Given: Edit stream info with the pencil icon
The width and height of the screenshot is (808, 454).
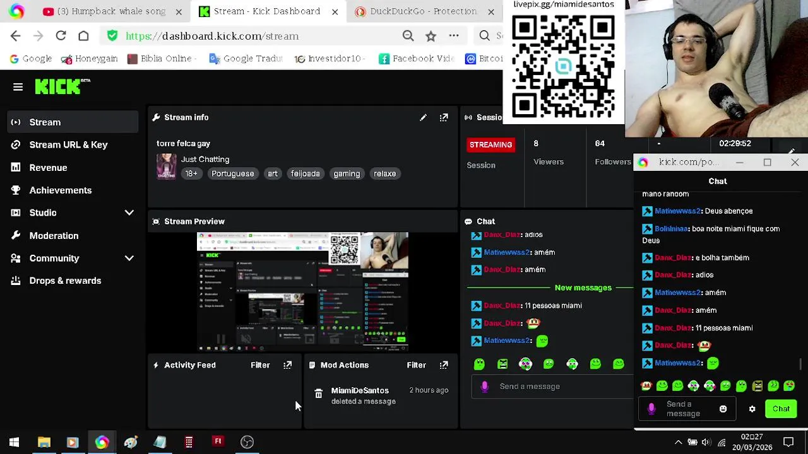Looking at the screenshot, I should click(423, 118).
